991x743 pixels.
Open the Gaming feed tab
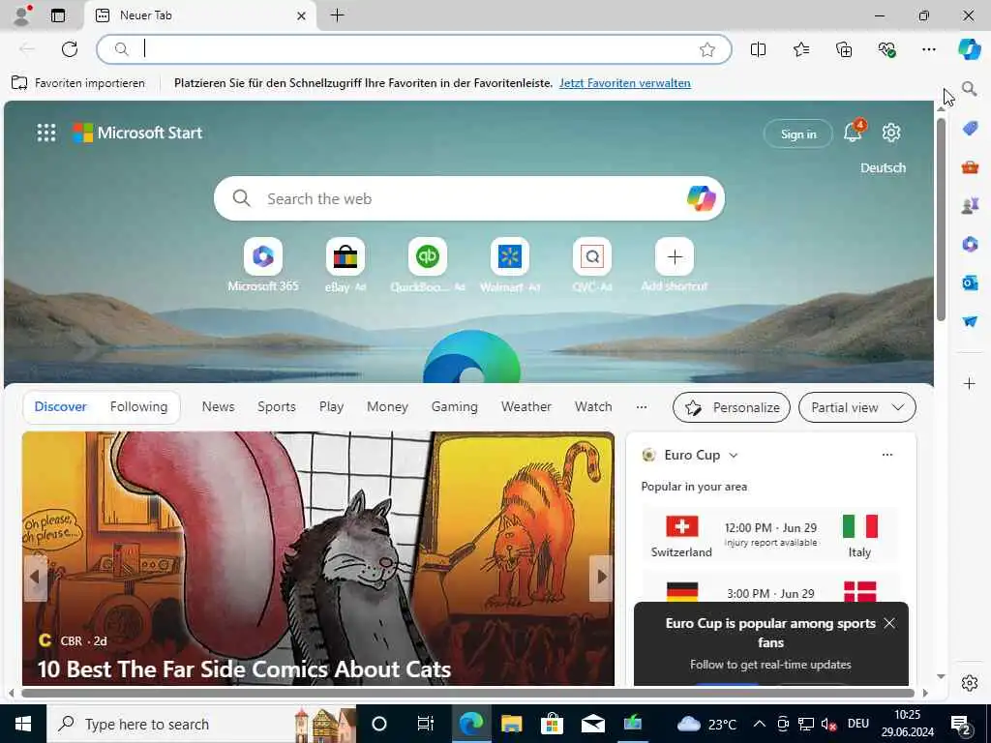pos(455,407)
